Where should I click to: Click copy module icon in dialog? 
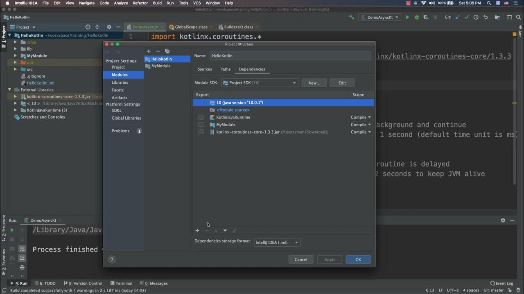coord(167,51)
